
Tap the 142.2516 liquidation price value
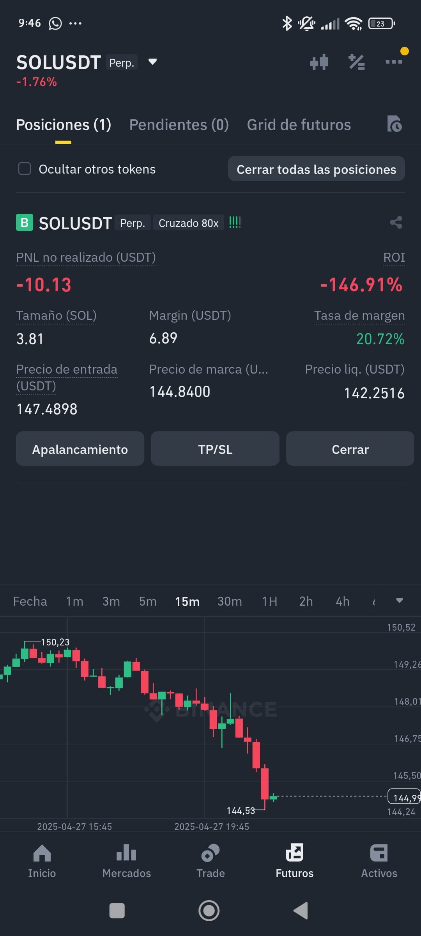point(374,393)
